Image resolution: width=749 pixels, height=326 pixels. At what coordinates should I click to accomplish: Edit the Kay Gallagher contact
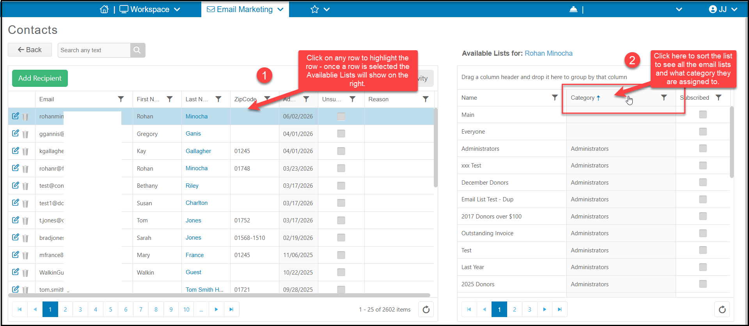pyautogui.click(x=16, y=151)
